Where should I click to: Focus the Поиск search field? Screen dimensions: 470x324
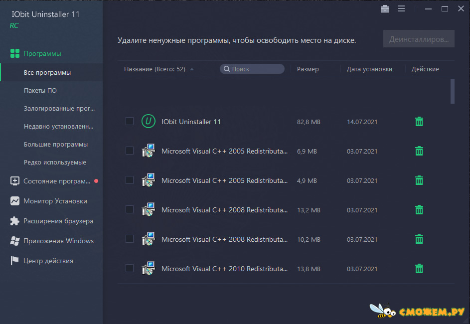[x=252, y=69]
